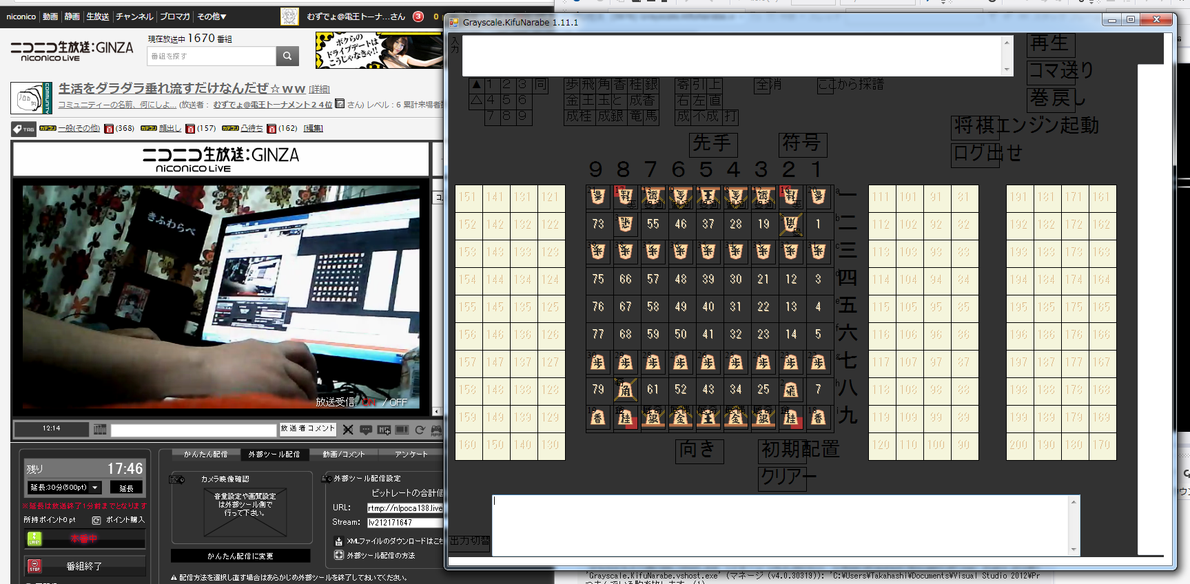Click the king piece on square 5一
Screen dimensions: 1190x584
[x=708, y=197]
